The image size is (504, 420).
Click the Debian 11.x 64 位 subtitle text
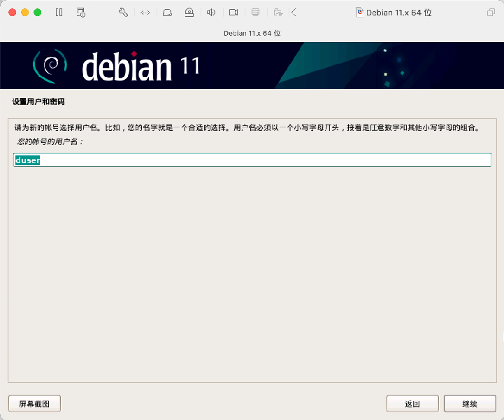pyautogui.click(x=252, y=33)
